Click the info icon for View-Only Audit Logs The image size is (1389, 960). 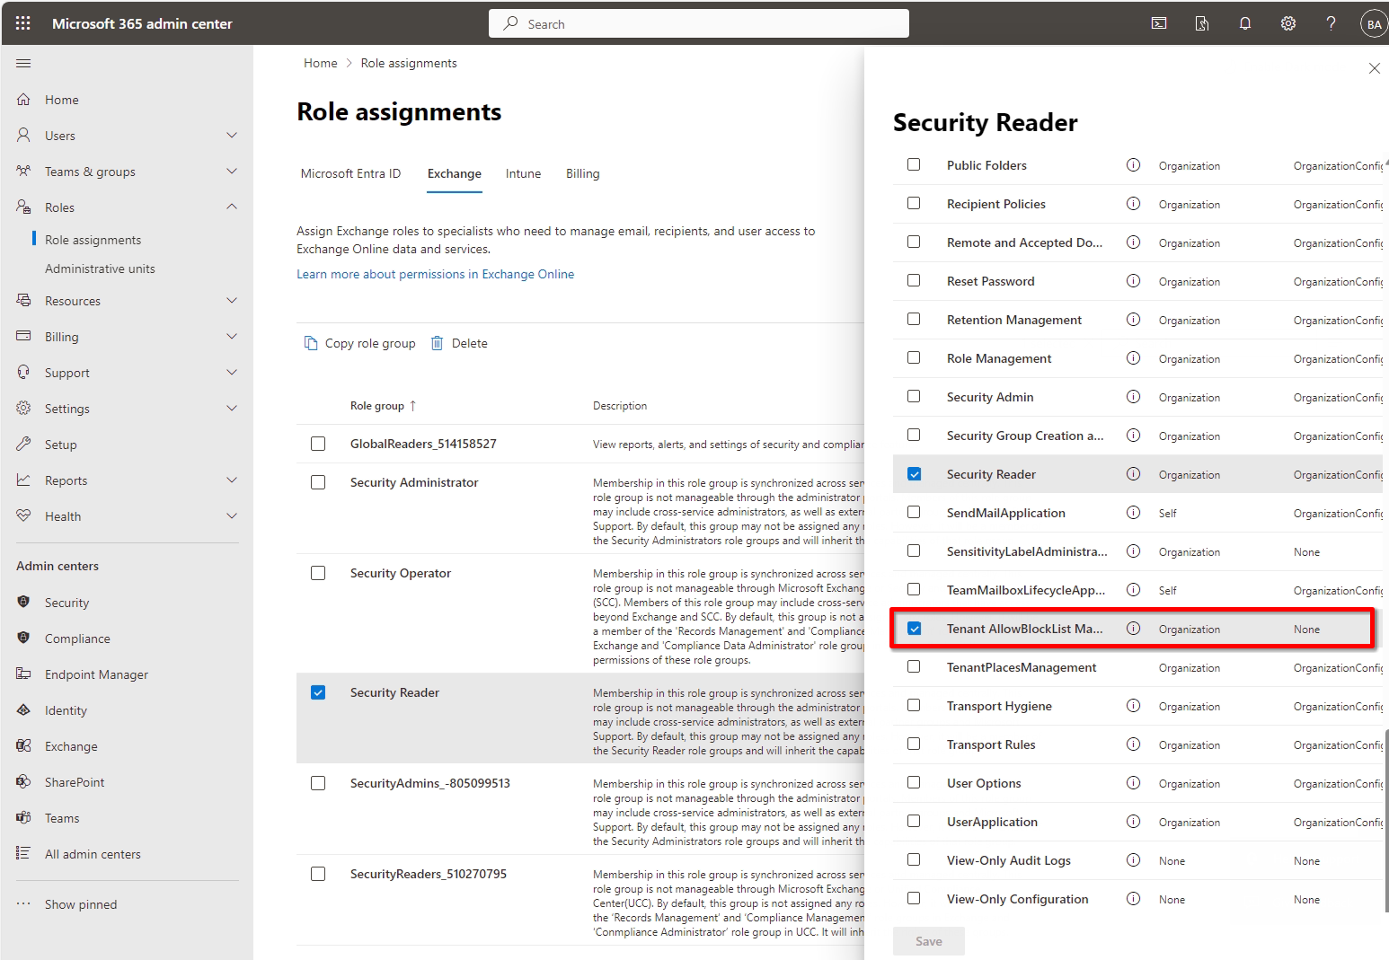(x=1134, y=860)
